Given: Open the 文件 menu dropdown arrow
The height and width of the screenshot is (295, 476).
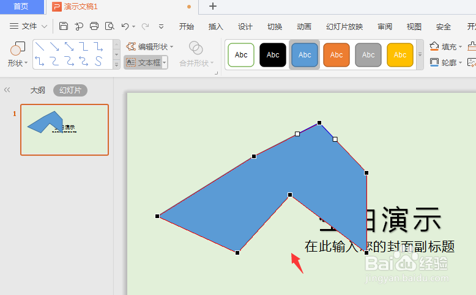Looking at the screenshot, I should (44, 26).
